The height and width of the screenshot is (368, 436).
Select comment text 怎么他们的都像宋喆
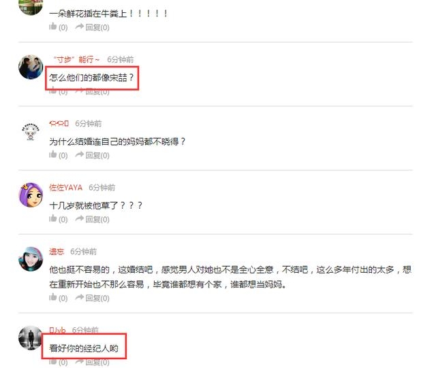pyautogui.click(x=91, y=78)
